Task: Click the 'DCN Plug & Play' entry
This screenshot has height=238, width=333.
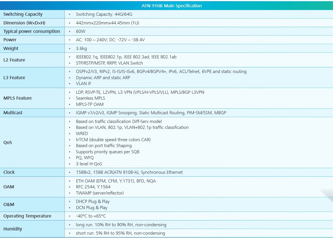Action: click(x=92, y=208)
